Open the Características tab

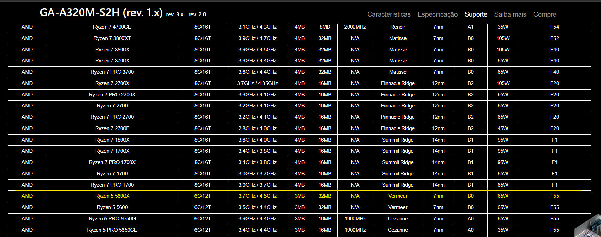[389, 14]
